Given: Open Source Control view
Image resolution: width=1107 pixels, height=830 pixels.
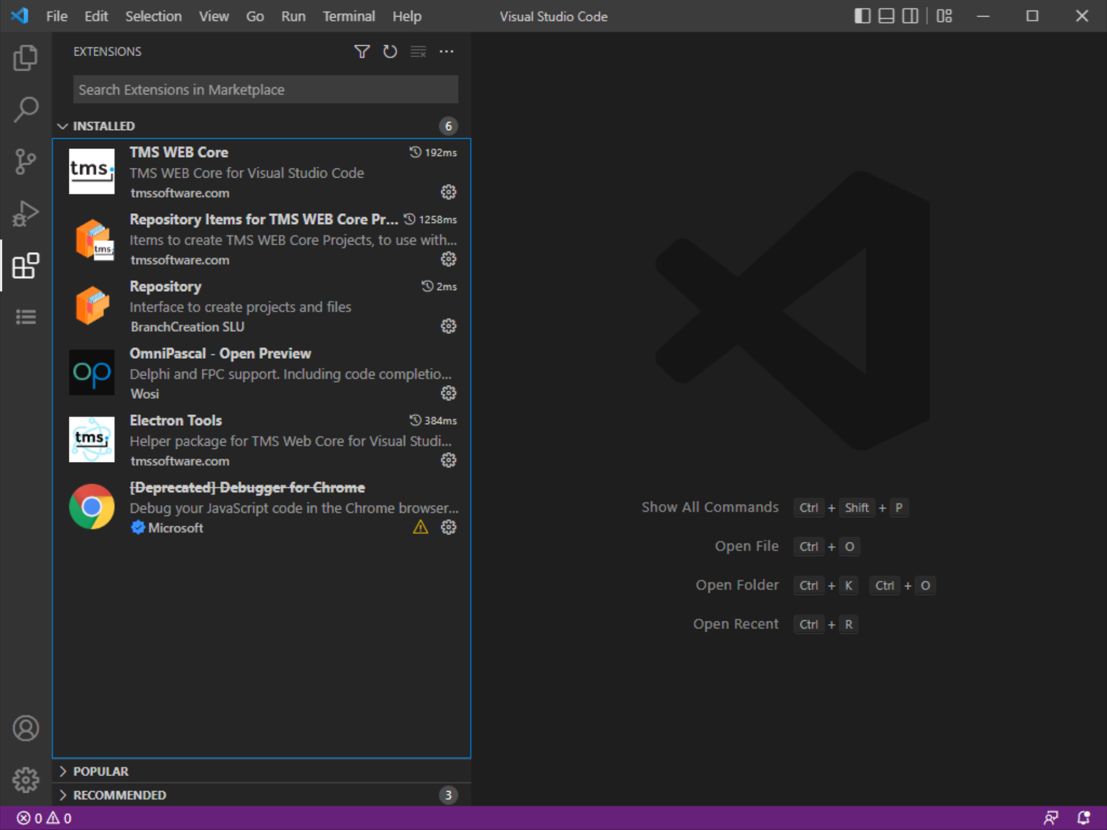Looking at the screenshot, I should click(x=26, y=162).
